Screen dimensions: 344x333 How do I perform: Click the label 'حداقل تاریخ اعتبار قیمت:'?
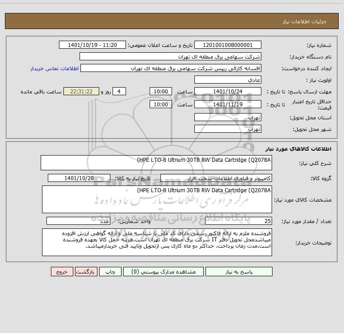[x=311, y=105]
